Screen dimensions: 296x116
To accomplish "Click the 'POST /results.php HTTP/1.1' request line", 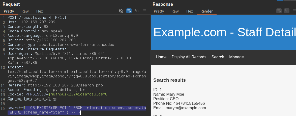I will [37, 18].
